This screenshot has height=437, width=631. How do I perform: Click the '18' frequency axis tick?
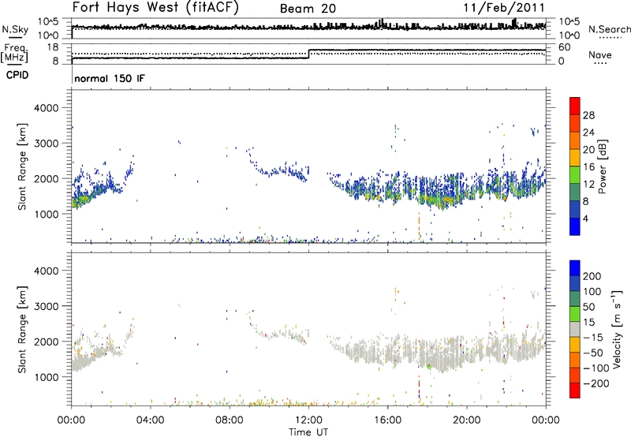53,47
